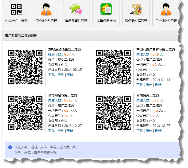Click the 关注人数：896 人 text

150,54
